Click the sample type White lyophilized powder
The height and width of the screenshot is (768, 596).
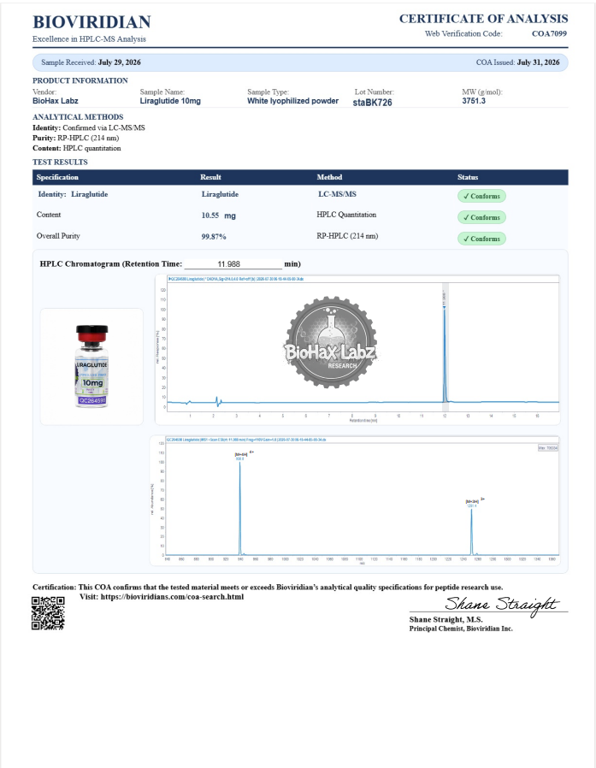[292, 101]
